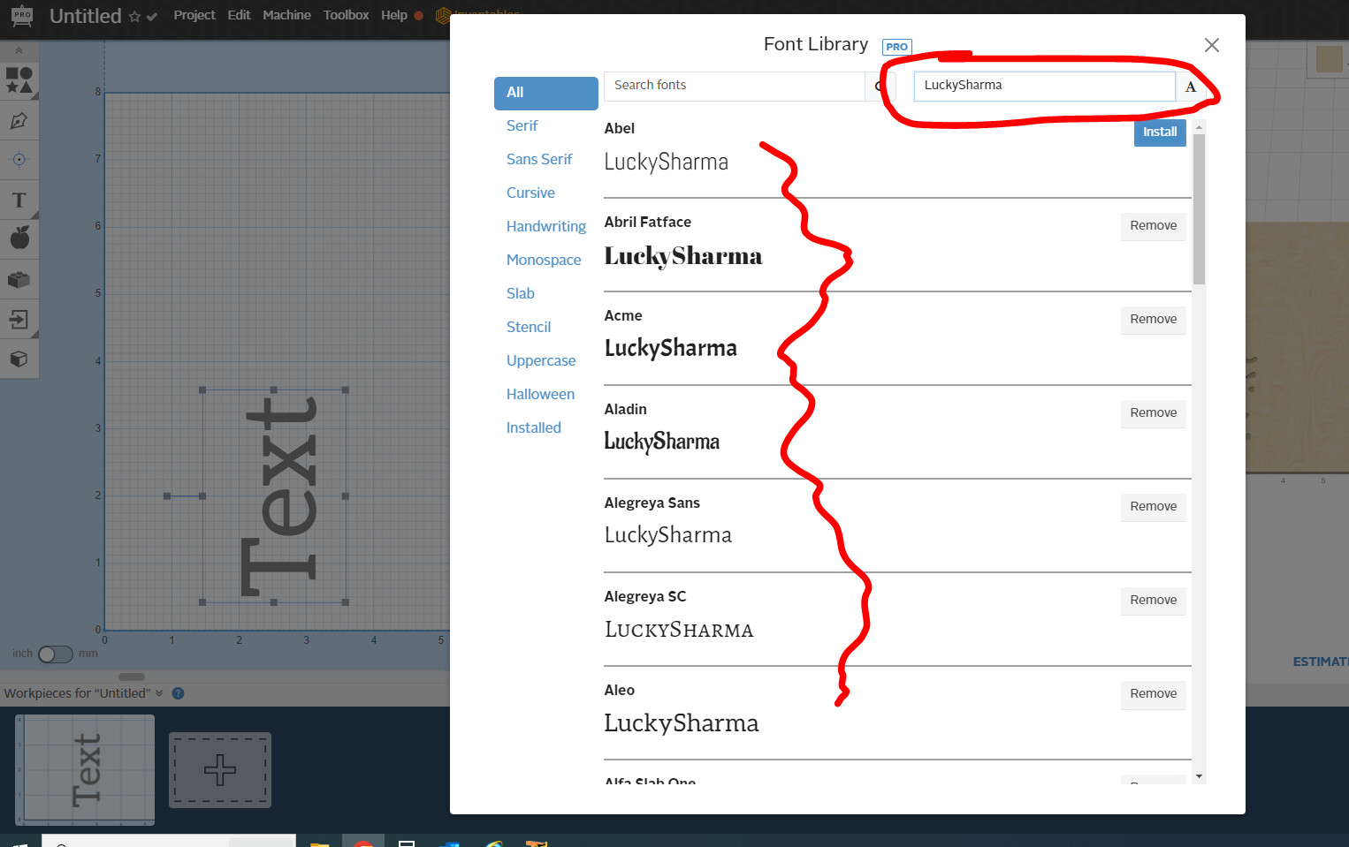Switch units from inch to mm
This screenshot has width=1349, height=847.
click(x=55, y=654)
